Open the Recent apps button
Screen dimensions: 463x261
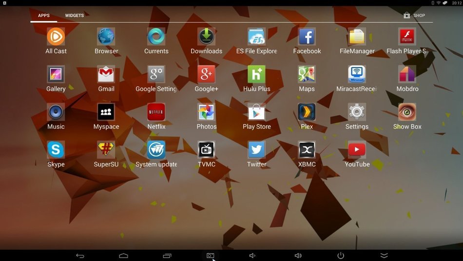(167, 256)
